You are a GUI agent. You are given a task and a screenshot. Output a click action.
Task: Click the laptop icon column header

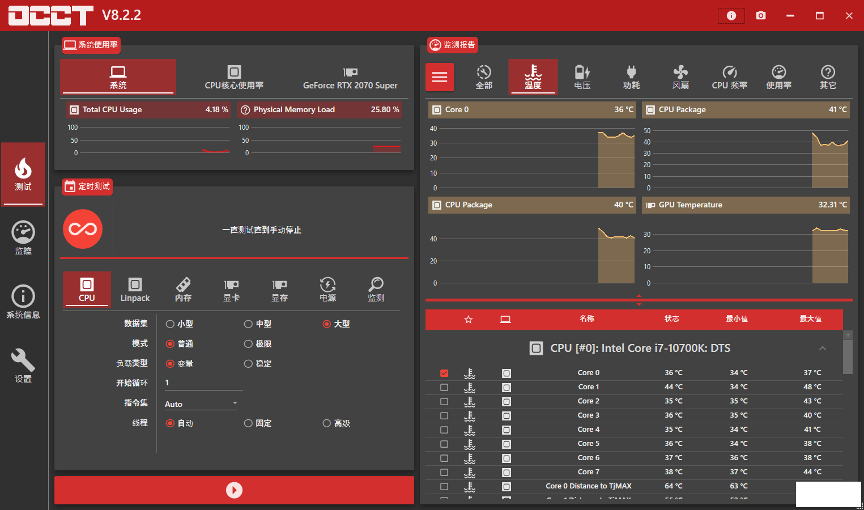505,320
